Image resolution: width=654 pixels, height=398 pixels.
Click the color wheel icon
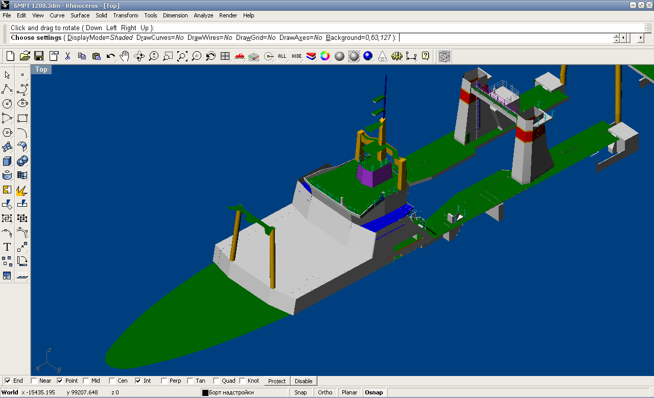pyautogui.click(x=325, y=56)
